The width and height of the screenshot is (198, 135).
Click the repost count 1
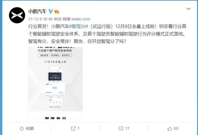pyautogui.click(x=78, y=129)
